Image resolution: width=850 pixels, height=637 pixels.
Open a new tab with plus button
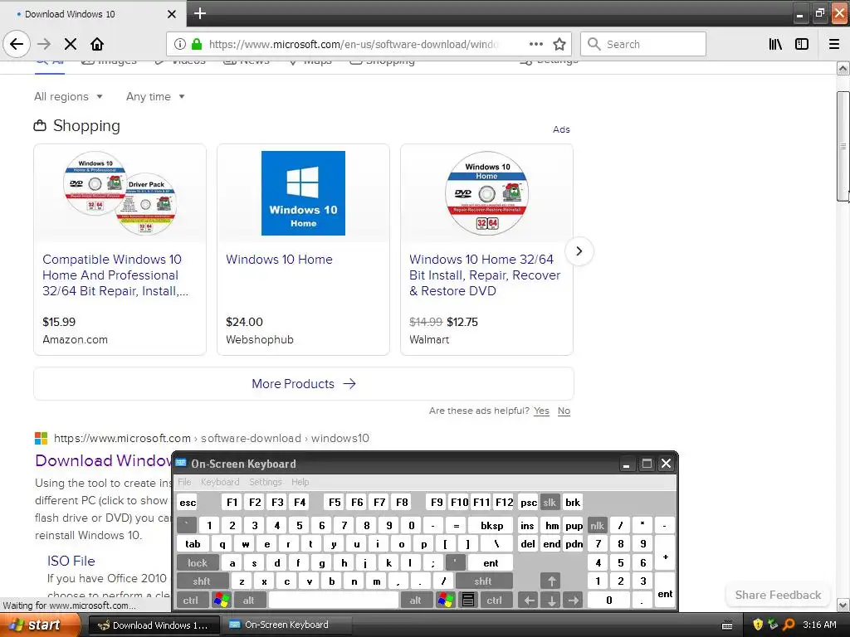pos(199,13)
